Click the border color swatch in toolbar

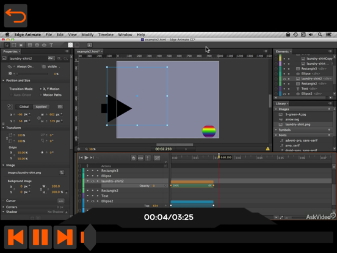77,45
